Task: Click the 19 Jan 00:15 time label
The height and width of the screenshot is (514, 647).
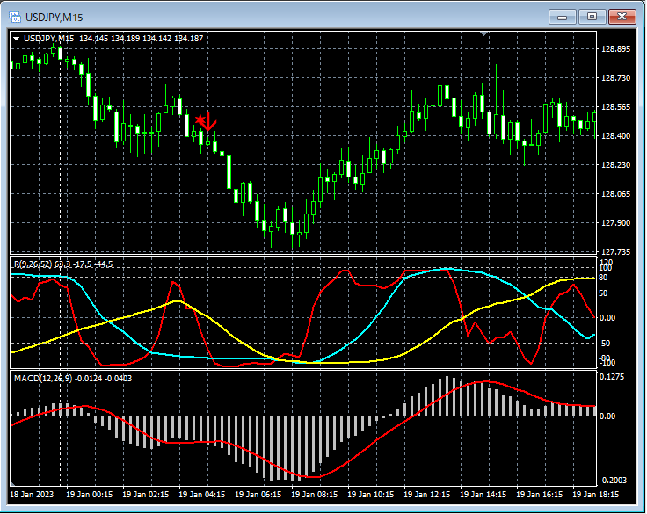Action: click(x=90, y=494)
